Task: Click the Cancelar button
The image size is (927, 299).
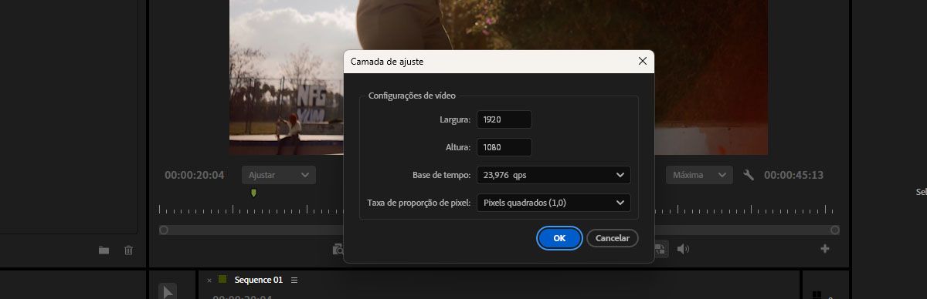Action: pos(613,238)
